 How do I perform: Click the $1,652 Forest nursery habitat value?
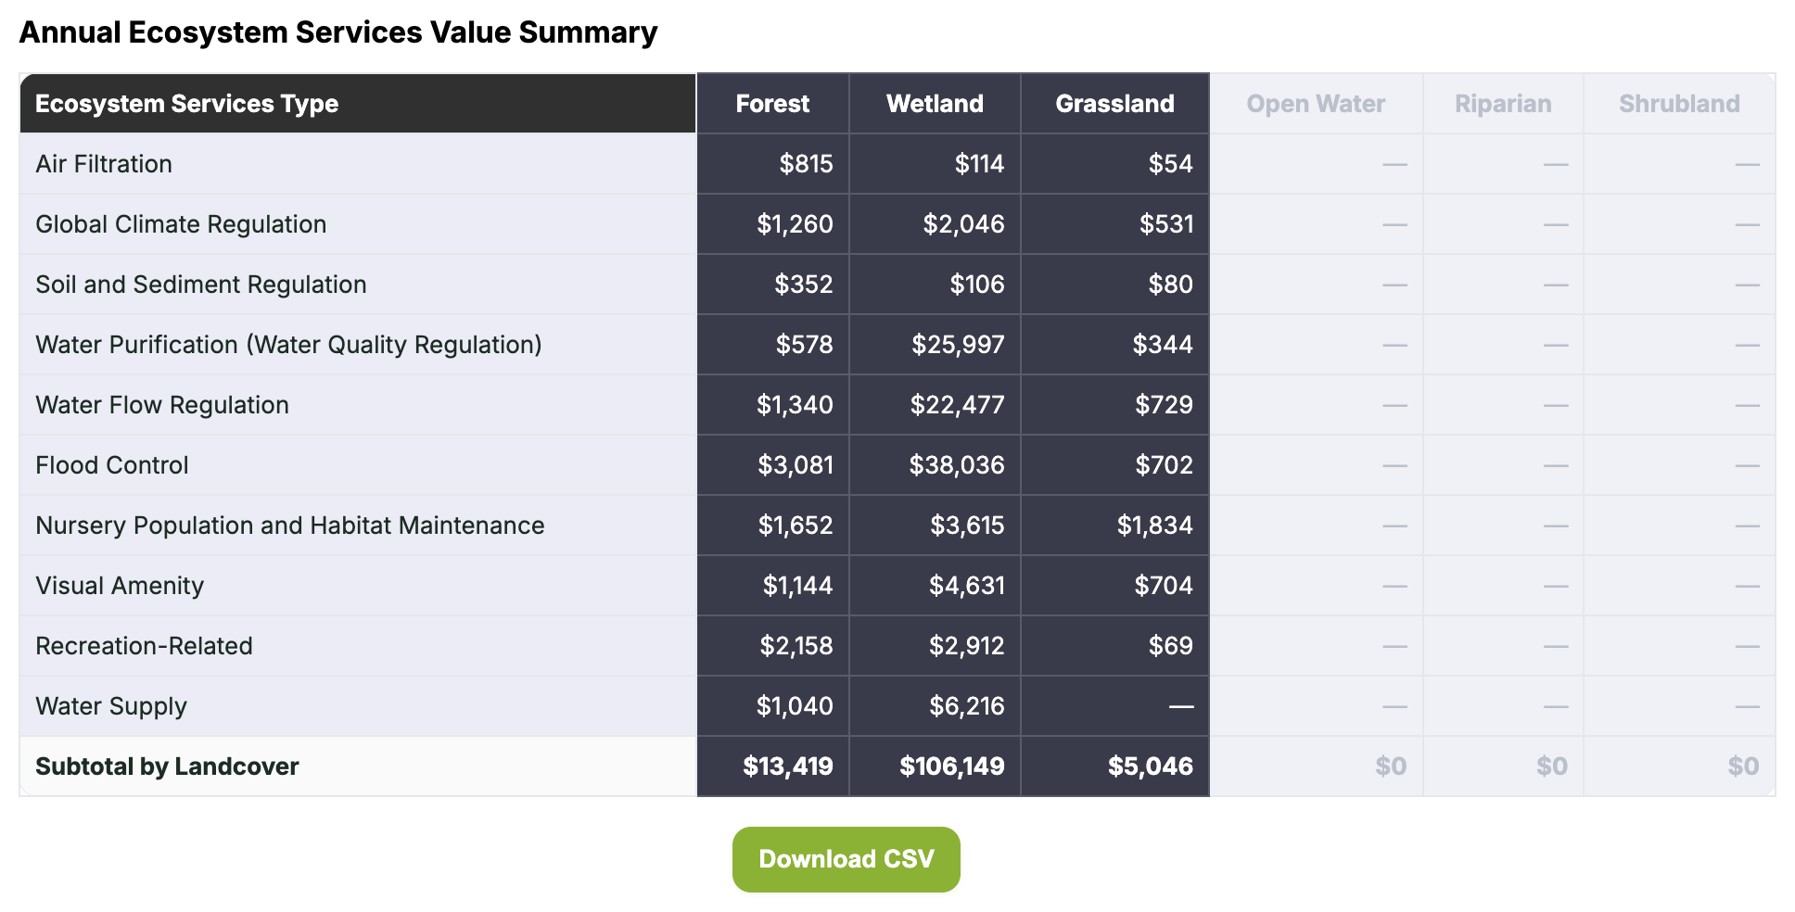(x=796, y=526)
